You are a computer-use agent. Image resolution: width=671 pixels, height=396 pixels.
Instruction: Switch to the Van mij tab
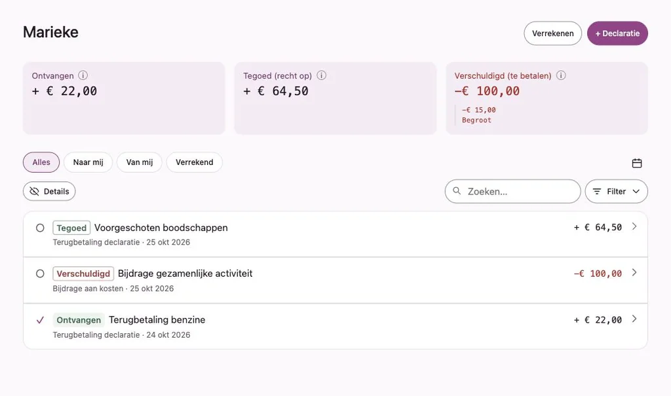coord(140,162)
